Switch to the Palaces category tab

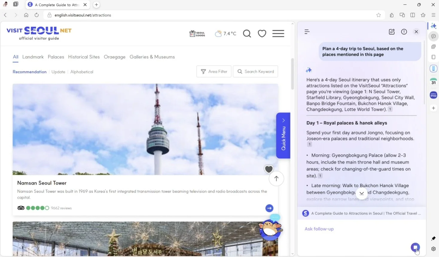coord(56,57)
